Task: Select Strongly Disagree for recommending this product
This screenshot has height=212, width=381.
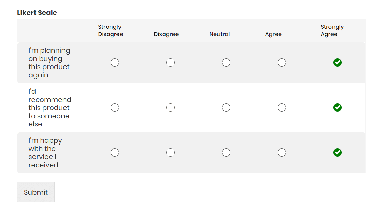Action: (115, 107)
